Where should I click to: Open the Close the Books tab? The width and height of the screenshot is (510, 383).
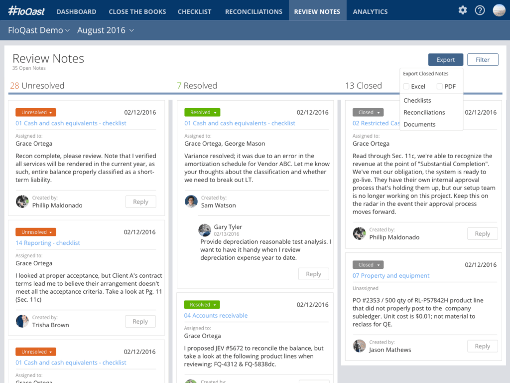(137, 12)
